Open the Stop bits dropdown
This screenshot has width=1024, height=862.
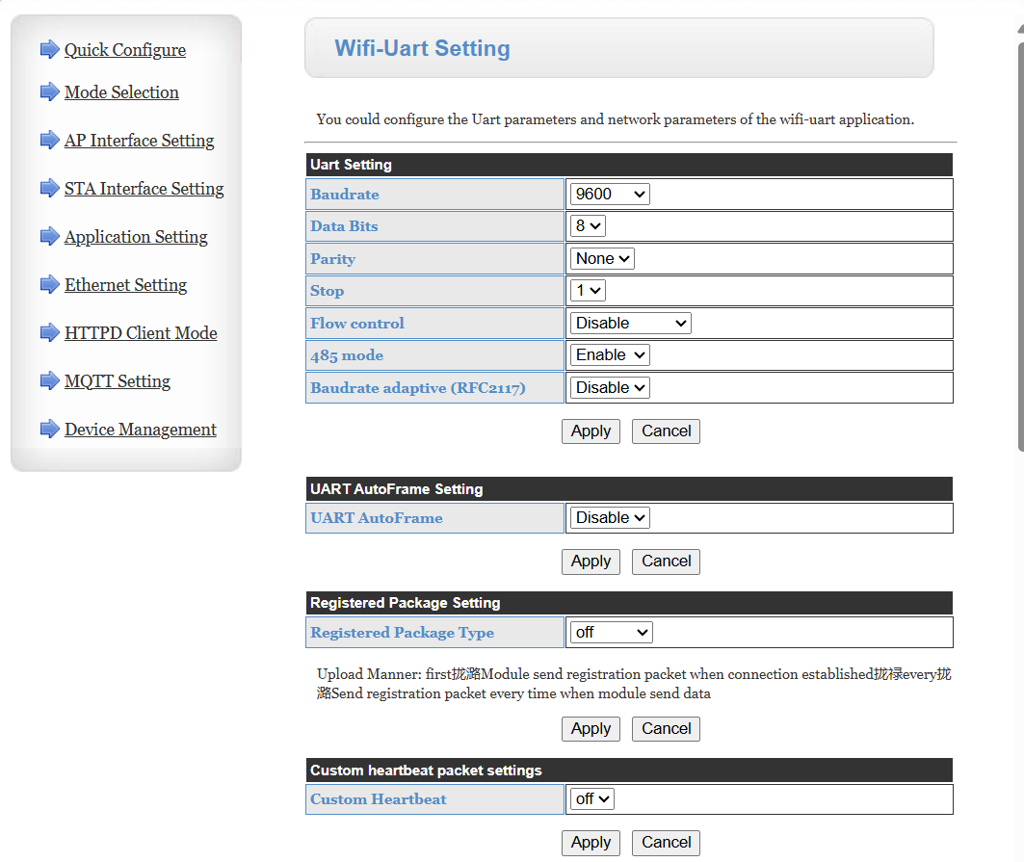(588, 291)
